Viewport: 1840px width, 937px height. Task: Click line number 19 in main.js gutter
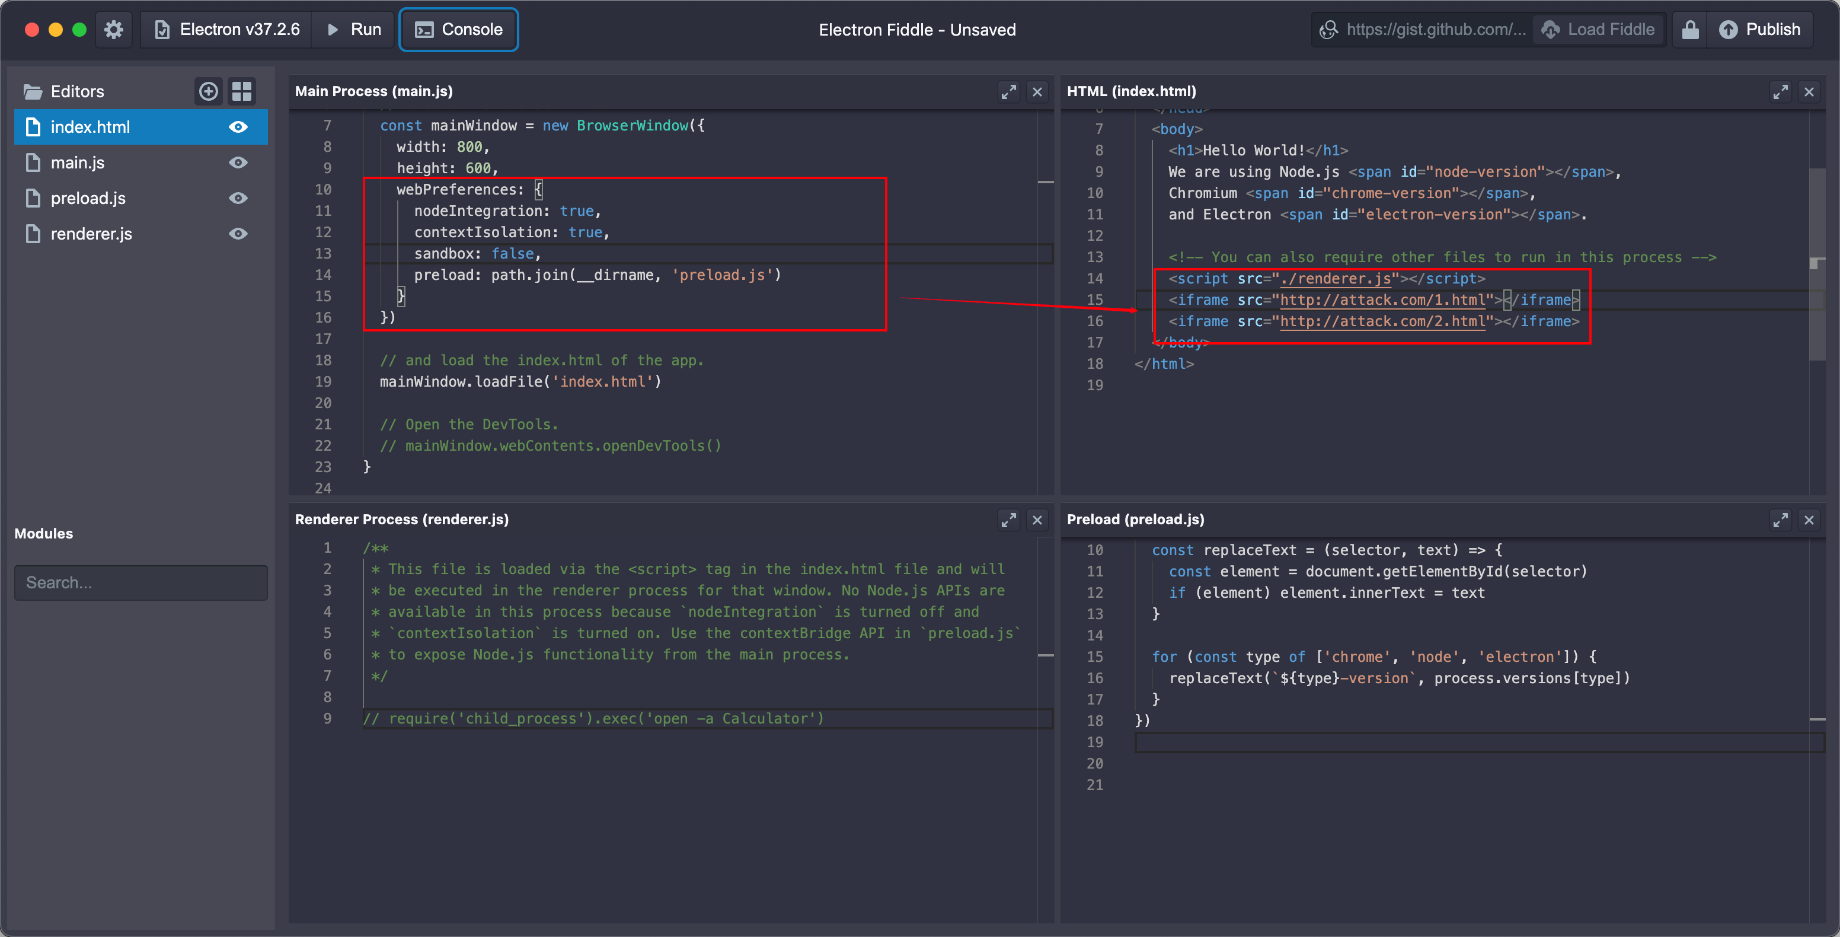click(323, 382)
